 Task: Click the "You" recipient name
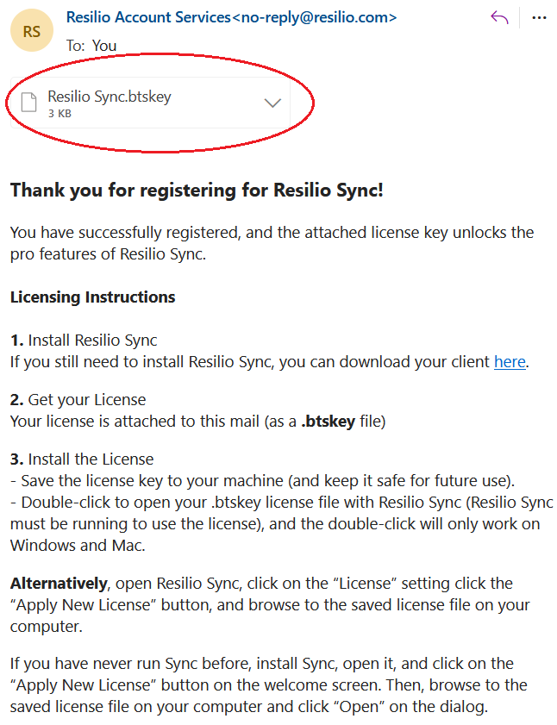pos(104,46)
